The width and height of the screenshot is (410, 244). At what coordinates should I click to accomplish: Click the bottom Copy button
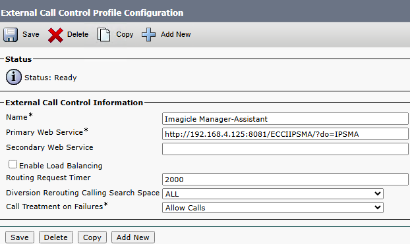(92, 237)
